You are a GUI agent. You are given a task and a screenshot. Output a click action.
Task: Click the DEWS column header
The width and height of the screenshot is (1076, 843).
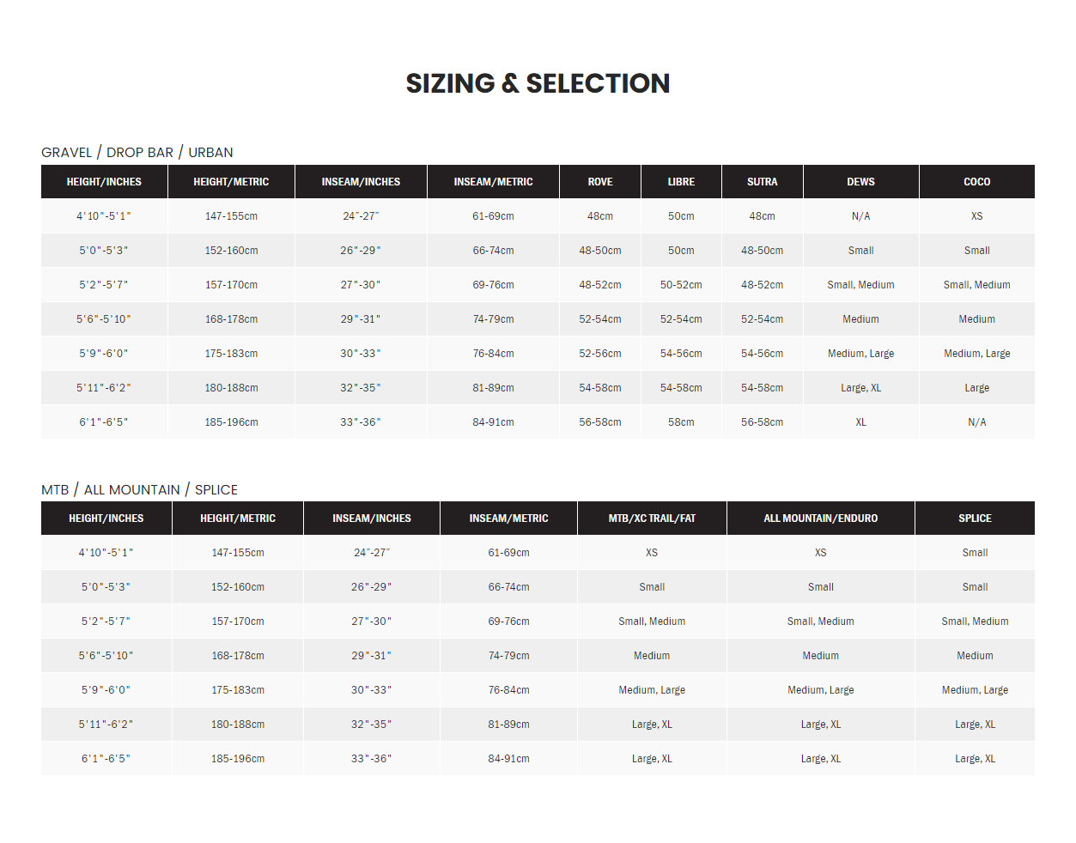coord(860,182)
